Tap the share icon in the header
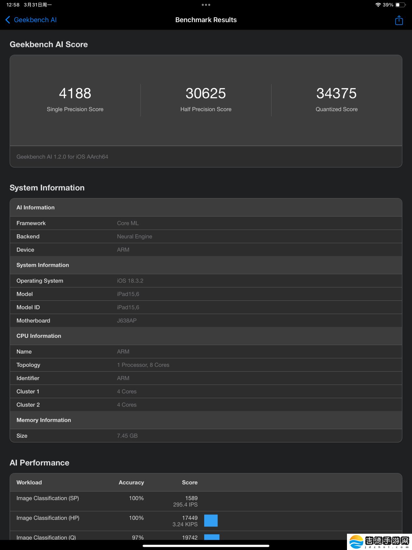 pos(399,20)
